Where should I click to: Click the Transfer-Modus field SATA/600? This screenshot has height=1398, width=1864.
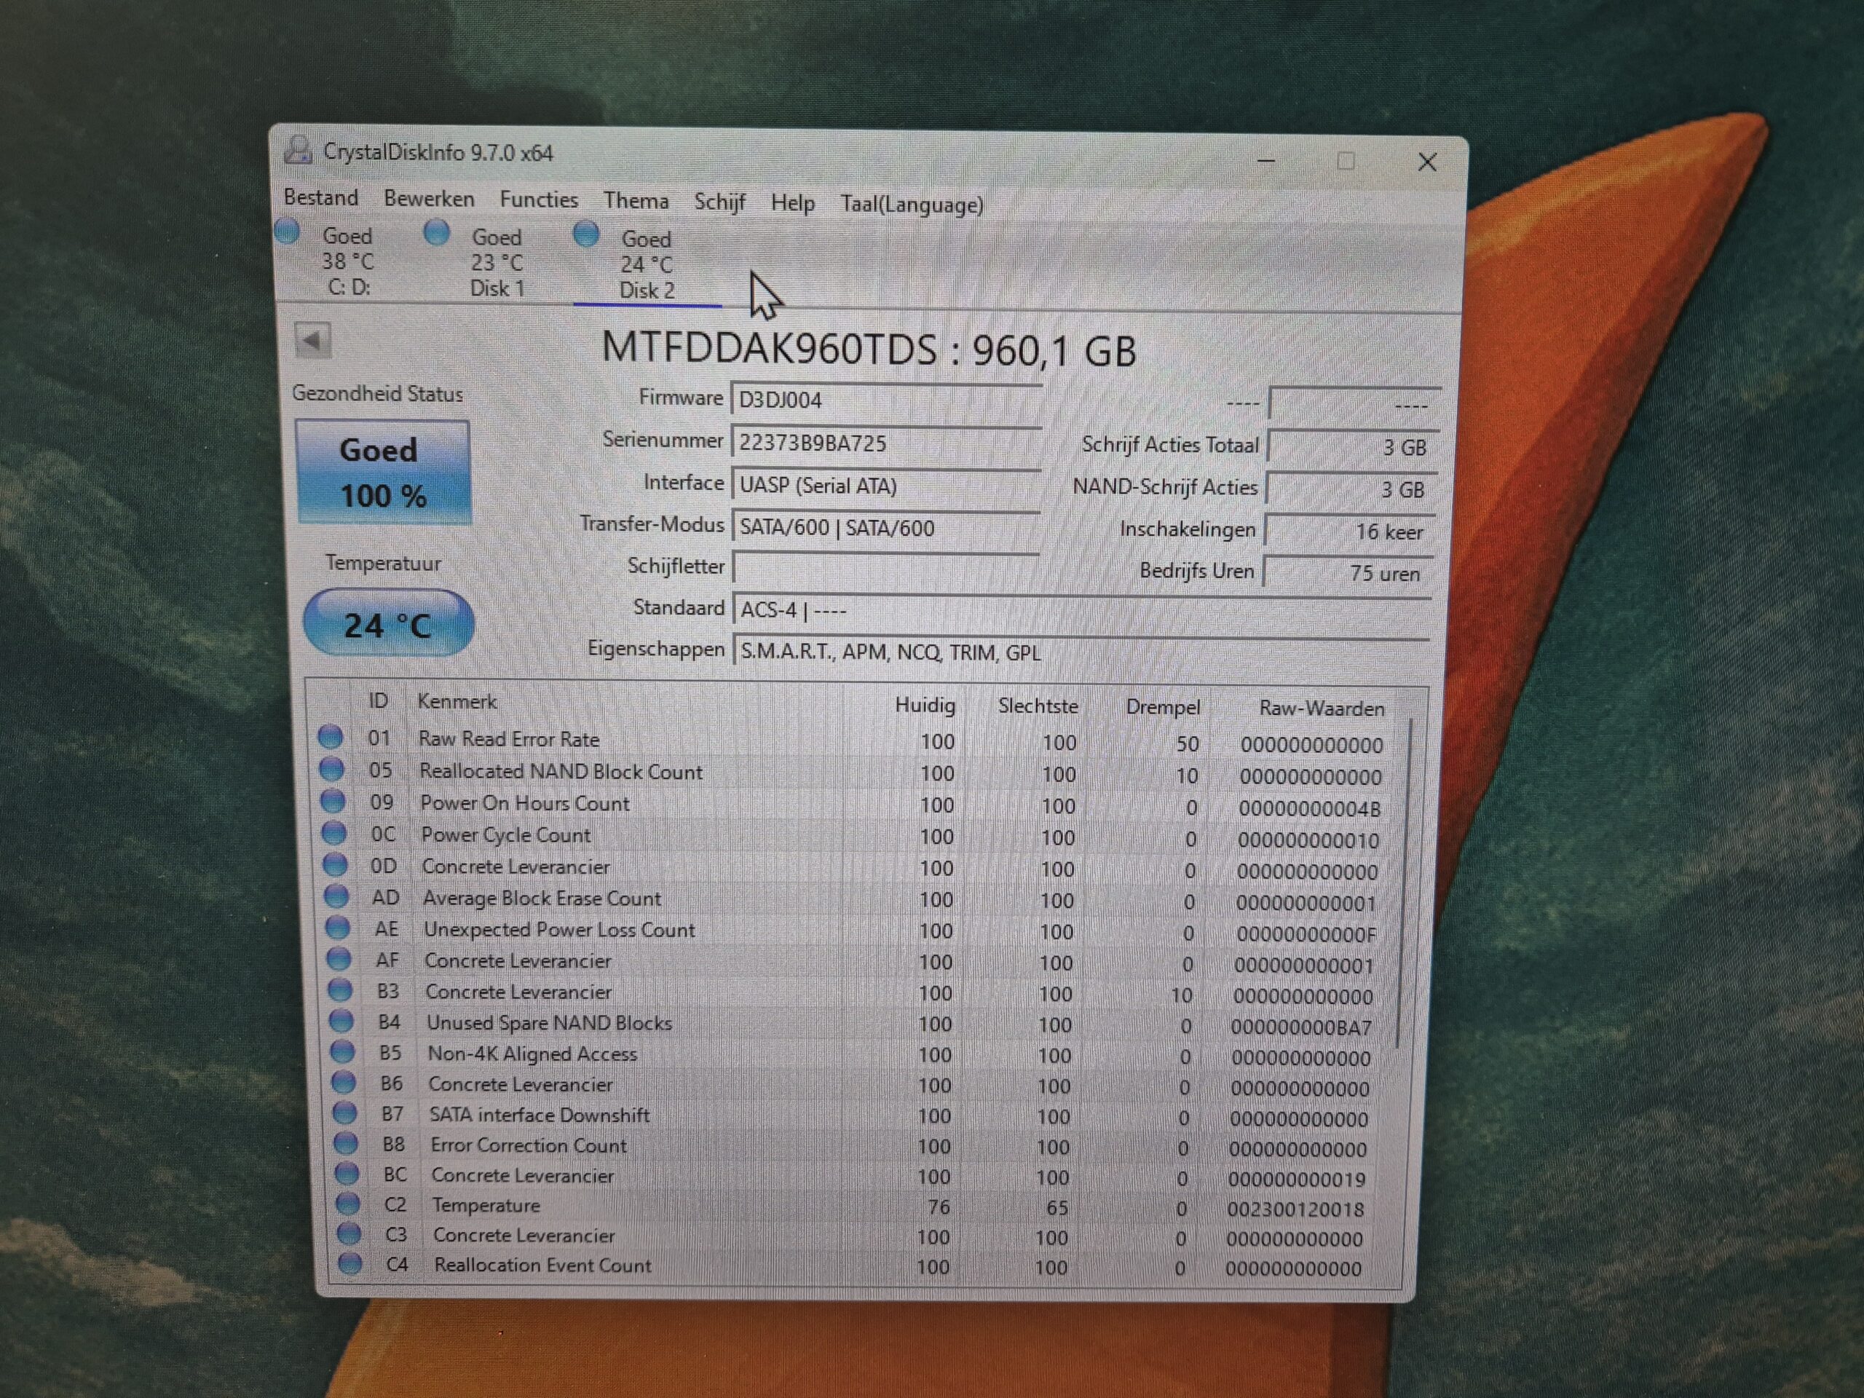point(887,527)
